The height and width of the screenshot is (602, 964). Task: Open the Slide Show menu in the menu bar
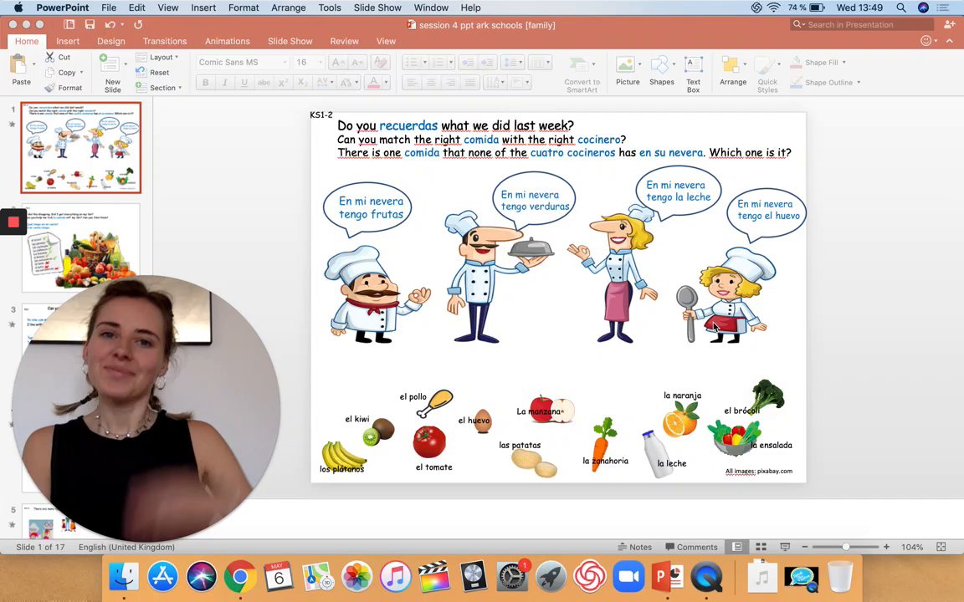click(x=377, y=8)
